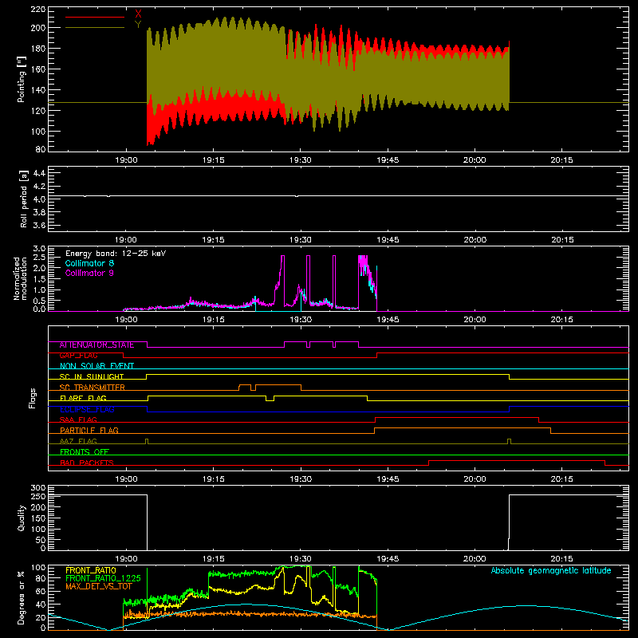Screen dimensions: 638x638
Task: Click the ECLIPSE_FLAG label
Action: 87,409
